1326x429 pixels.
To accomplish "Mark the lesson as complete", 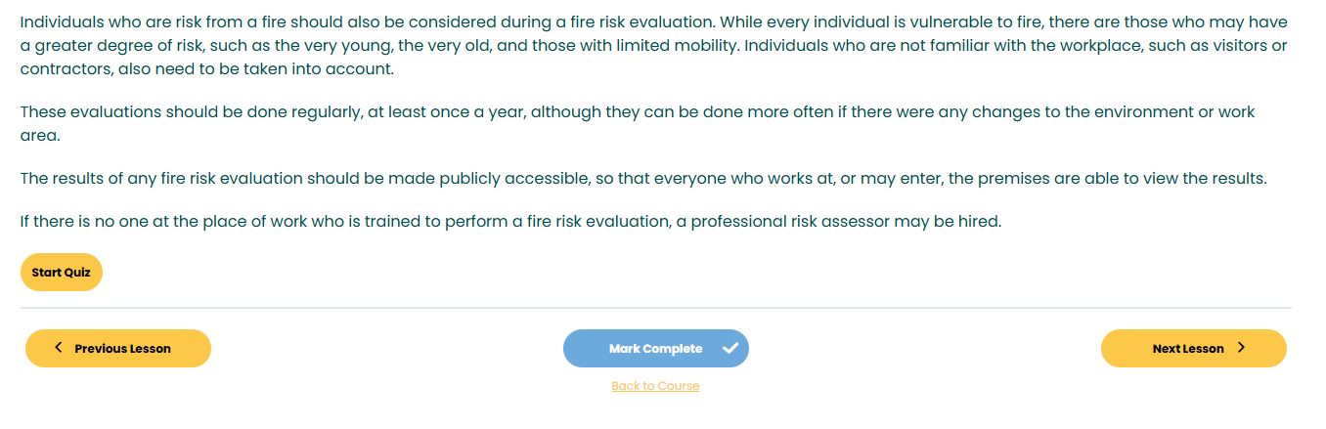I will coord(656,348).
